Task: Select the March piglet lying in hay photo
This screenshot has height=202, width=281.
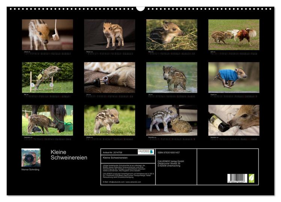Action: [x=172, y=35]
